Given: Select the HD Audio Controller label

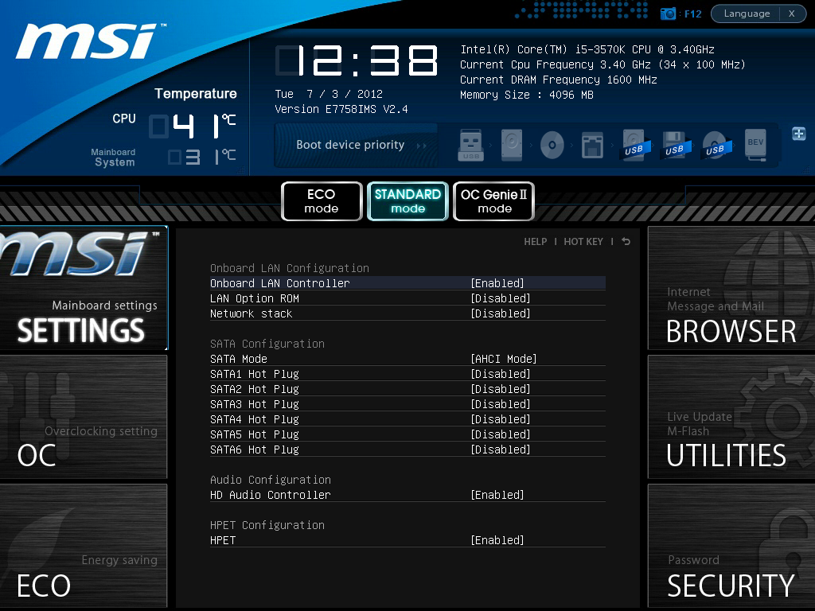Looking at the screenshot, I should (x=271, y=495).
